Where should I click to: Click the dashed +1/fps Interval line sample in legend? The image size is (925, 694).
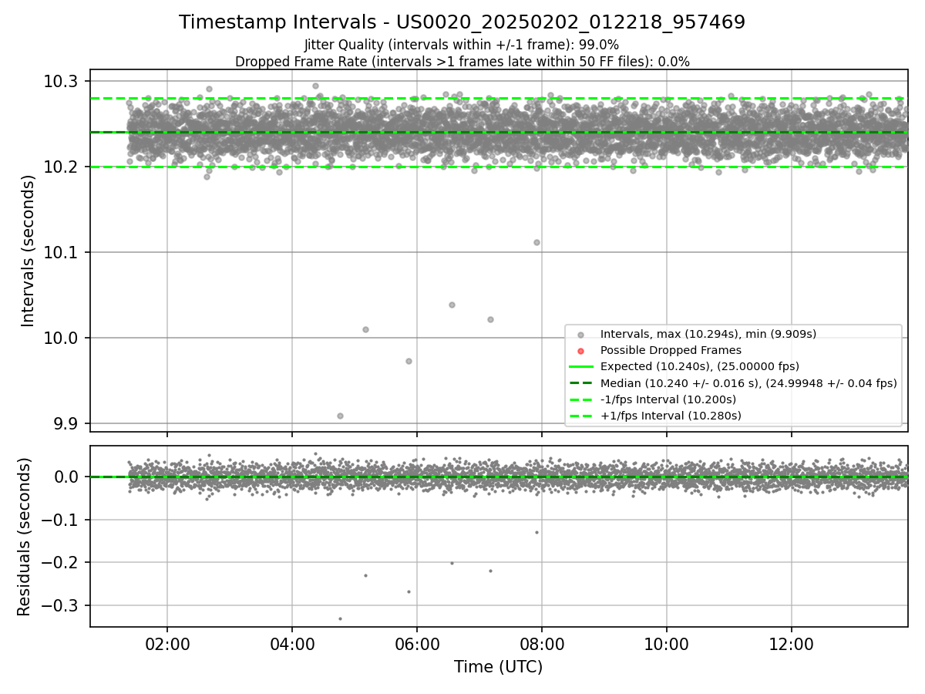pos(581,416)
